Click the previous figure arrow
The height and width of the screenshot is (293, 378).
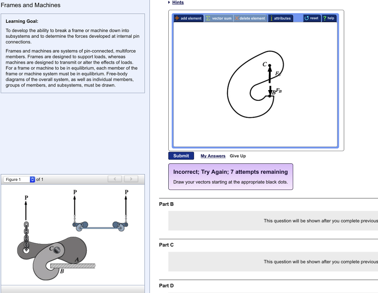coord(114,179)
